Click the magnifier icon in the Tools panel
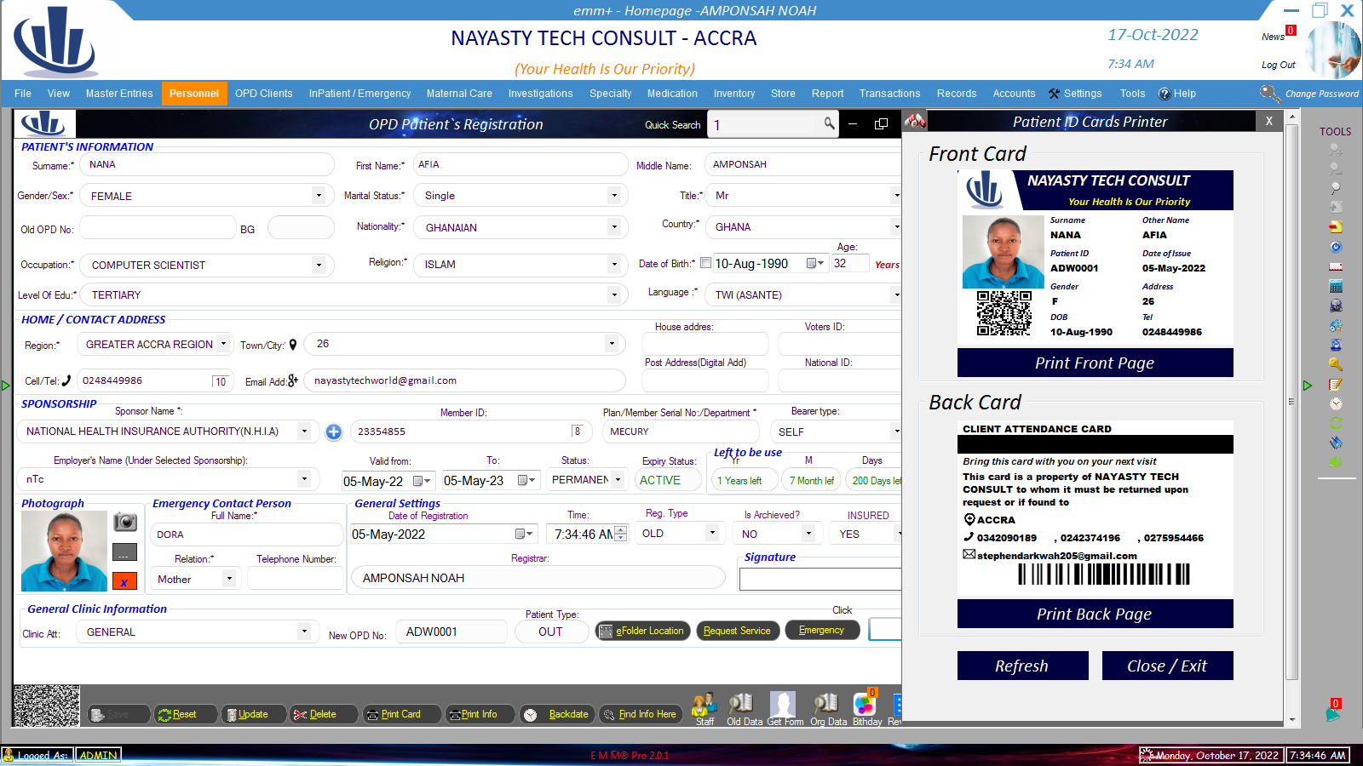Image resolution: width=1363 pixels, height=766 pixels. tap(1336, 188)
